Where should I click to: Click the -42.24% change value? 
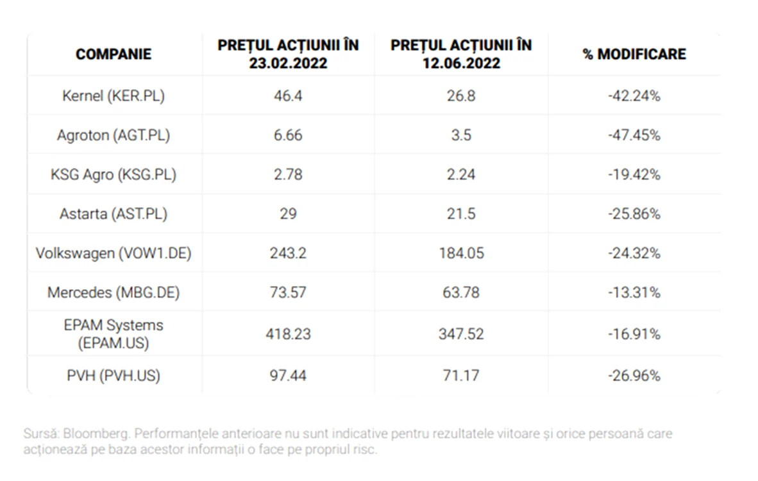[634, 96]
